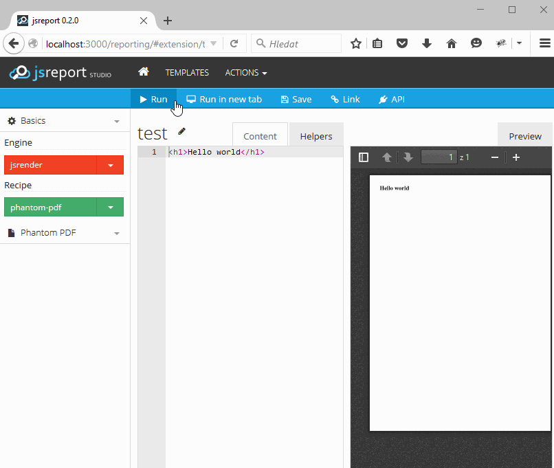This screenshot has width=554, height=468.
Task: Click the browser home icon
Action: (452, 43)
